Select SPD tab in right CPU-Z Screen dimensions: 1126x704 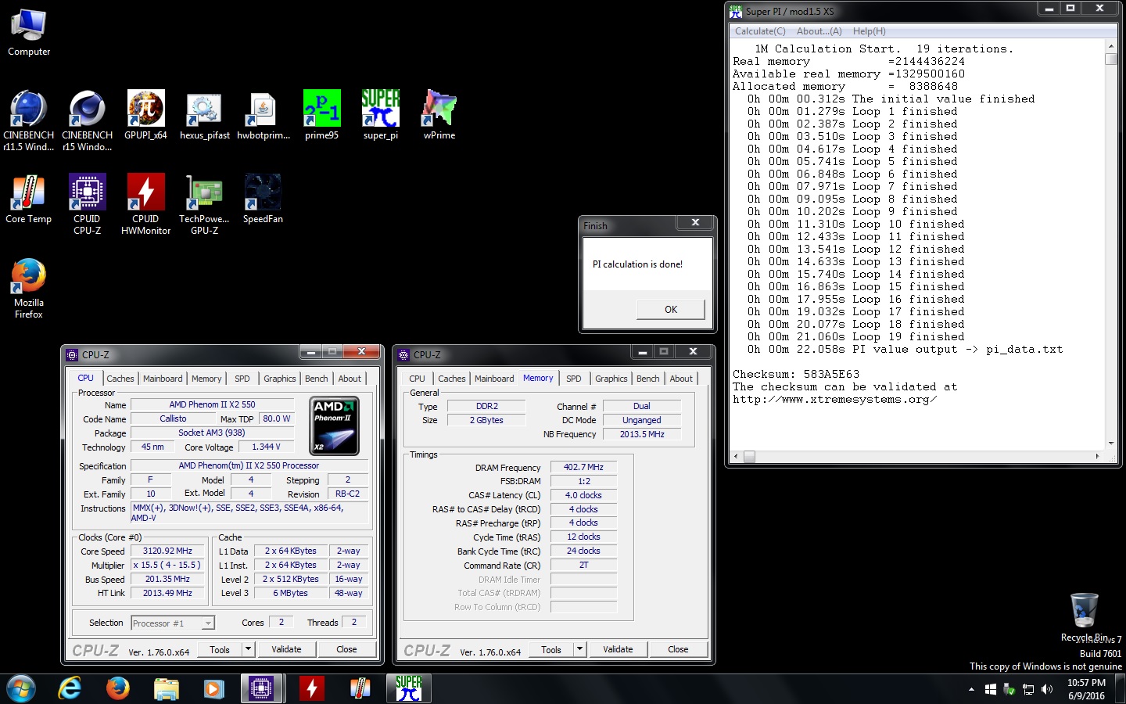point(574,379)
